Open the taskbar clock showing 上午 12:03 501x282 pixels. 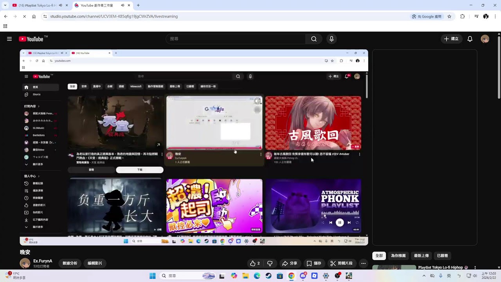(489, 276)
